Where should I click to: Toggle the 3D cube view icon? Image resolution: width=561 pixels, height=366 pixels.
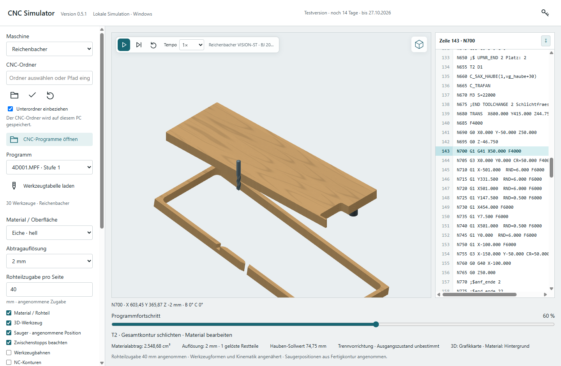(x=419, y=44)
